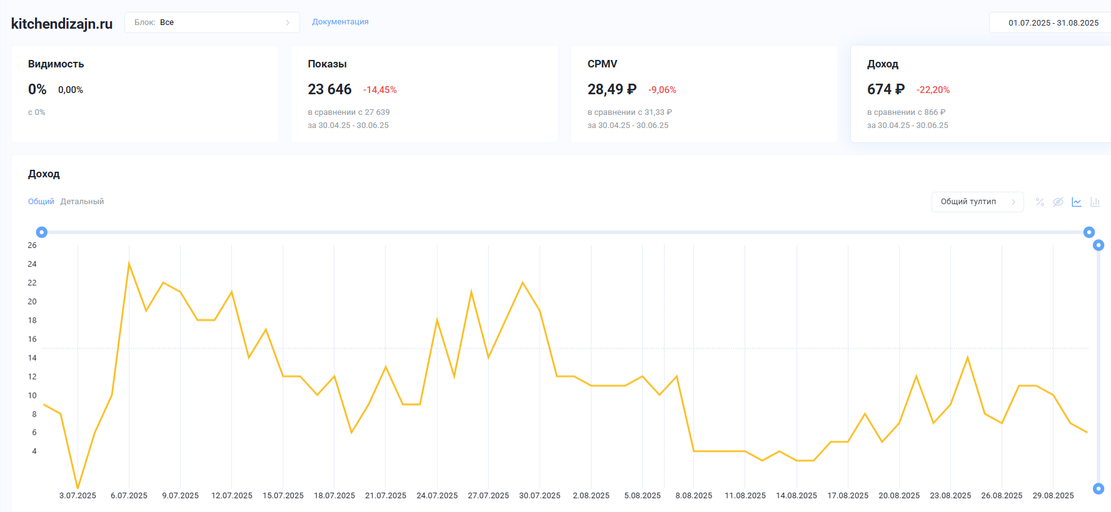Click the left handle of horizontal range slider
1111x512 pixels.
[42, 232]
